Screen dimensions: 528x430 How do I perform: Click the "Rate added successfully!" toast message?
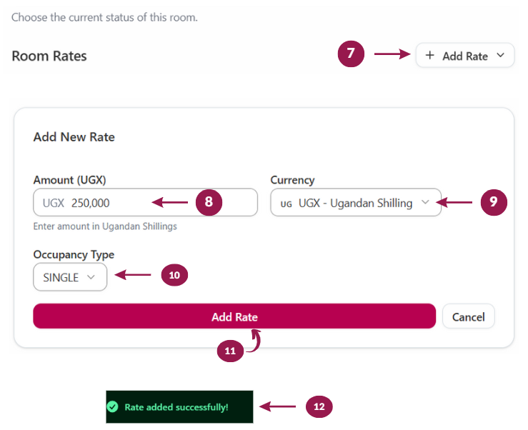pyautogui.click(x=176, y=407)
